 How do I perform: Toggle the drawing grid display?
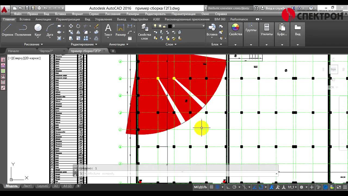pyautogui.click(x=211, y=187)
